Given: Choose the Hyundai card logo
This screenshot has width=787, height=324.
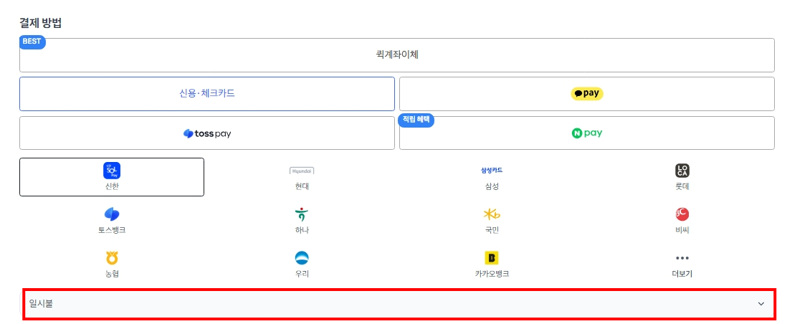Looking at the screenshot, I should [x=302, y=171].
